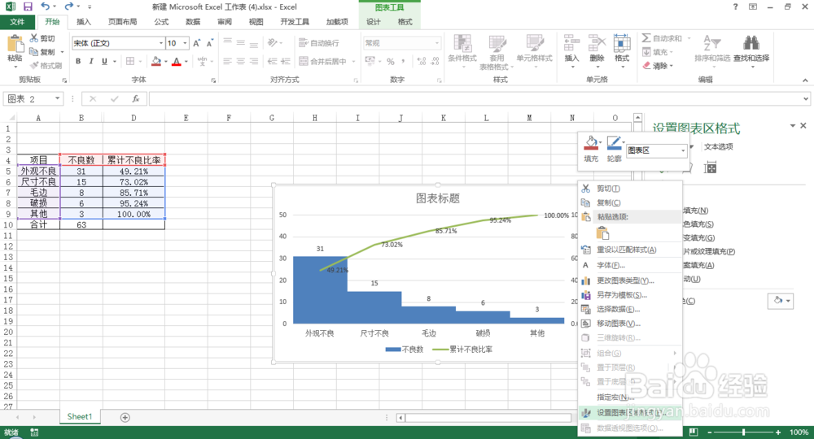This screenshot has width=814, height=439.
Task: Click the fx insert function icon
Action: tap(135, 98)
